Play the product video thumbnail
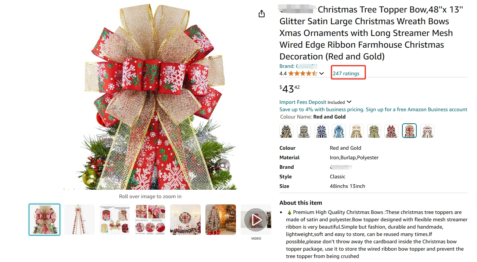This screenshot has height=262, width=477. [256, 220]
